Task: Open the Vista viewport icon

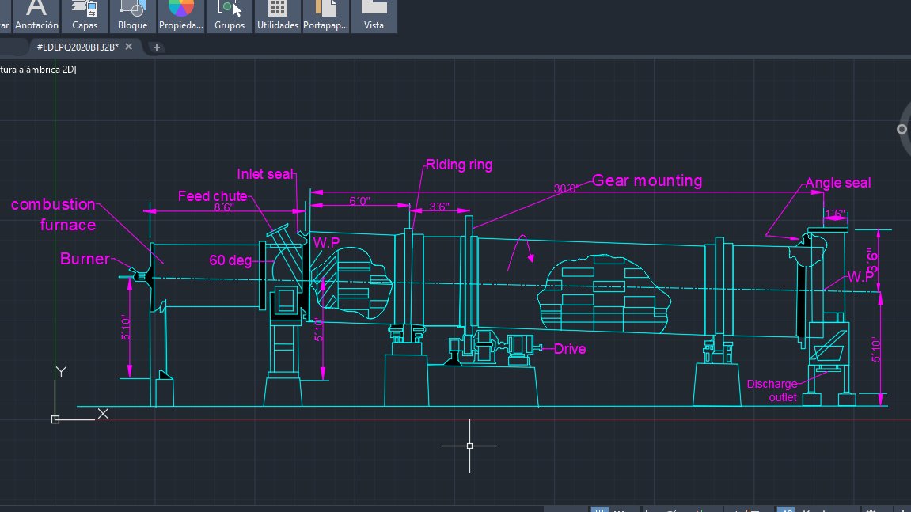Action: (x=374, y=11)
